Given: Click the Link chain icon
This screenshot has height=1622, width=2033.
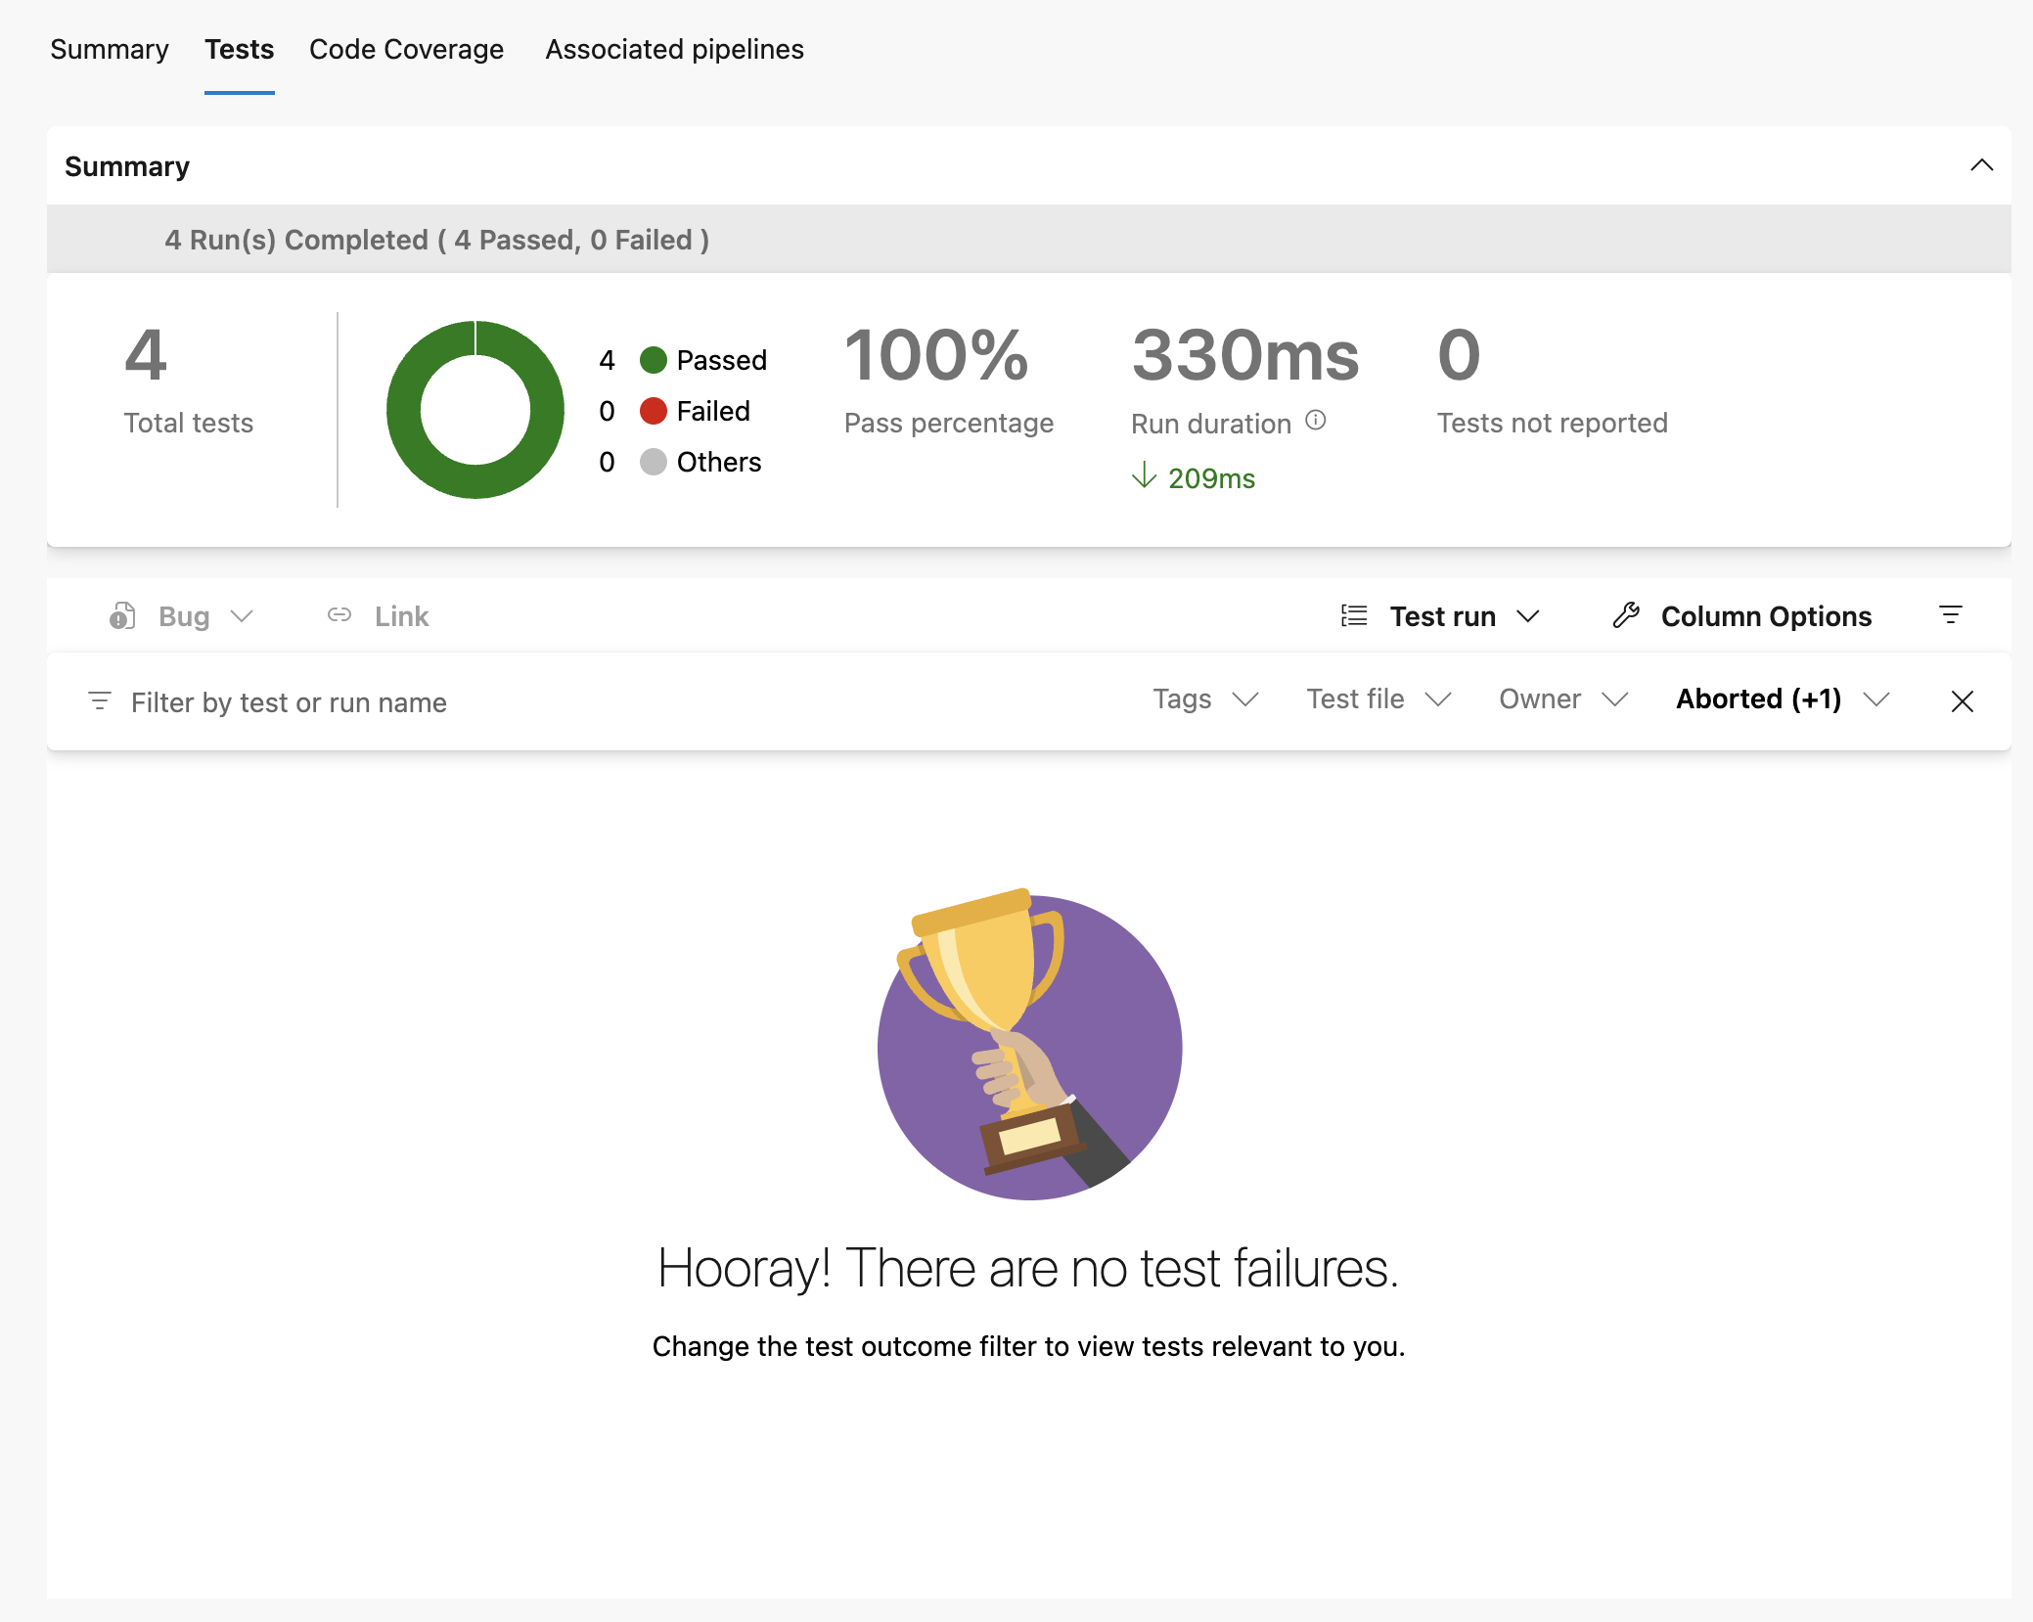Looking at the screenshot, I should pyautogui.click(x=339, y=614).
